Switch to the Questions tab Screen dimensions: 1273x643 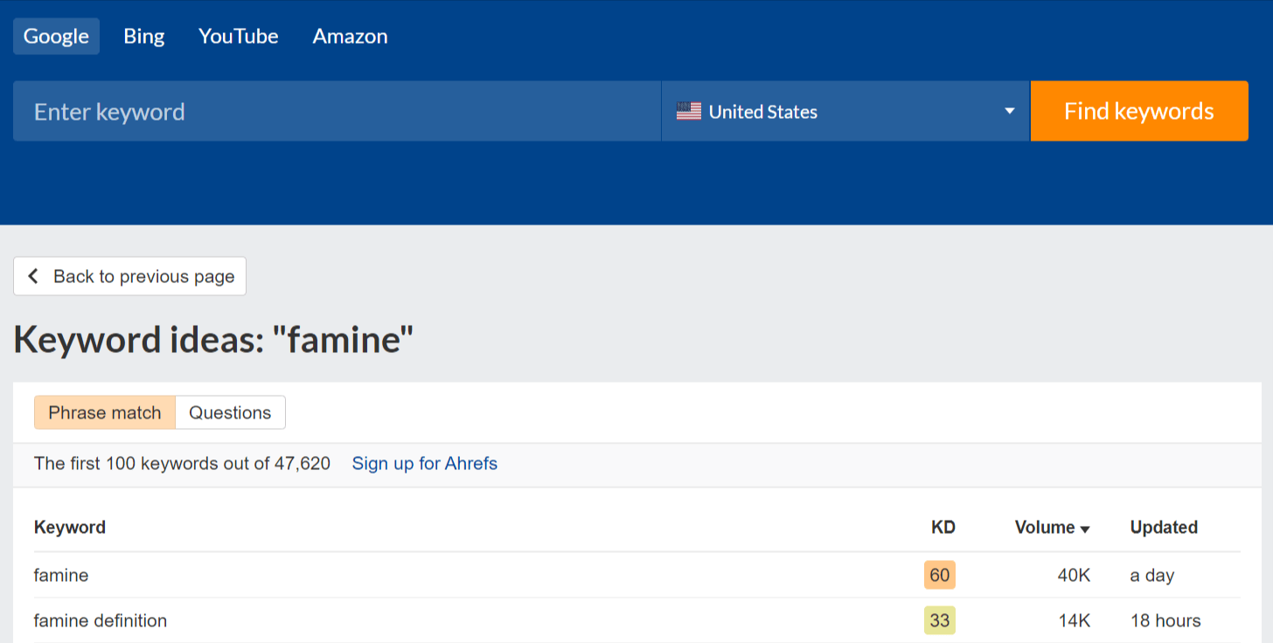(x=230, y=411)
